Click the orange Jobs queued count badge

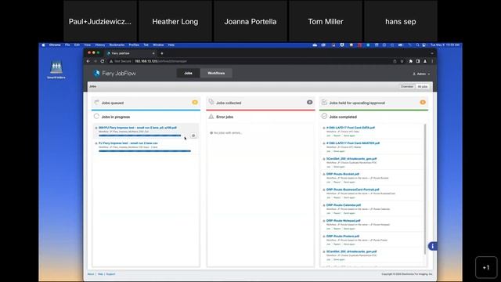click(195, 103)
